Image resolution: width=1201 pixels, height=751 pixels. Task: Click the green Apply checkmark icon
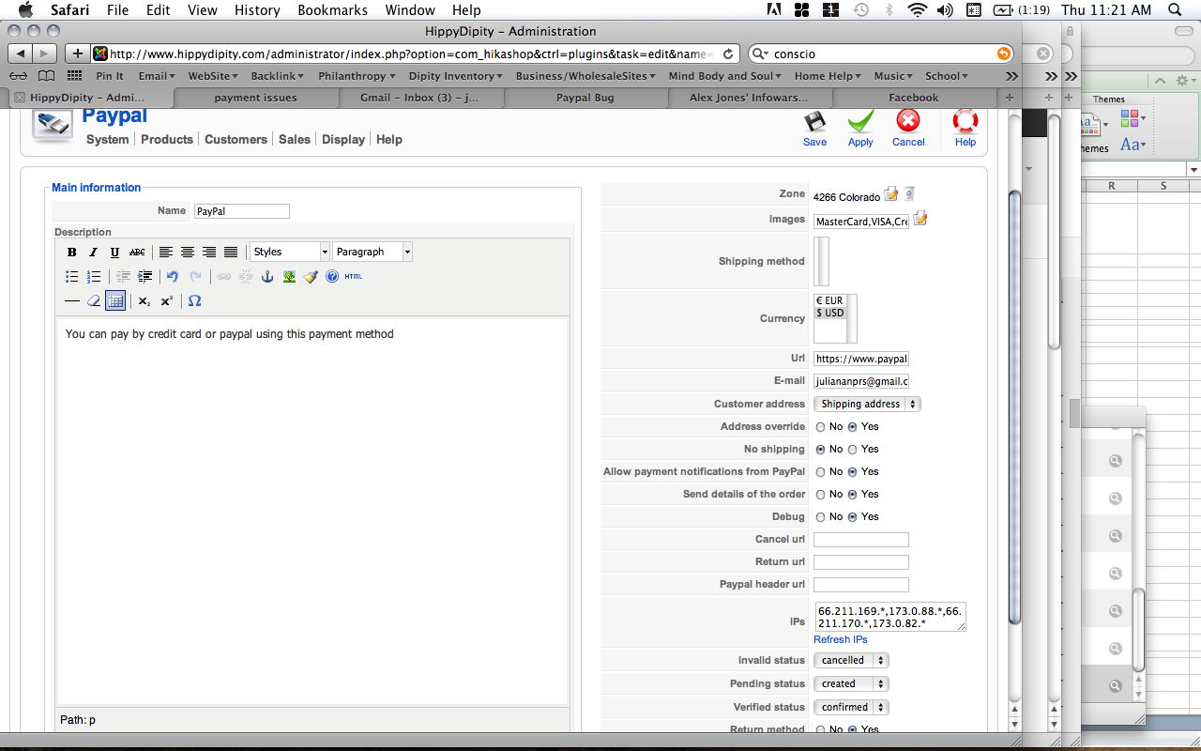pos(860,122)
